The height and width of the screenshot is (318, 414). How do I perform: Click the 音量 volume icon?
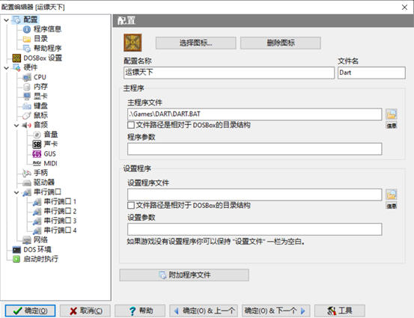coord(37,135)
